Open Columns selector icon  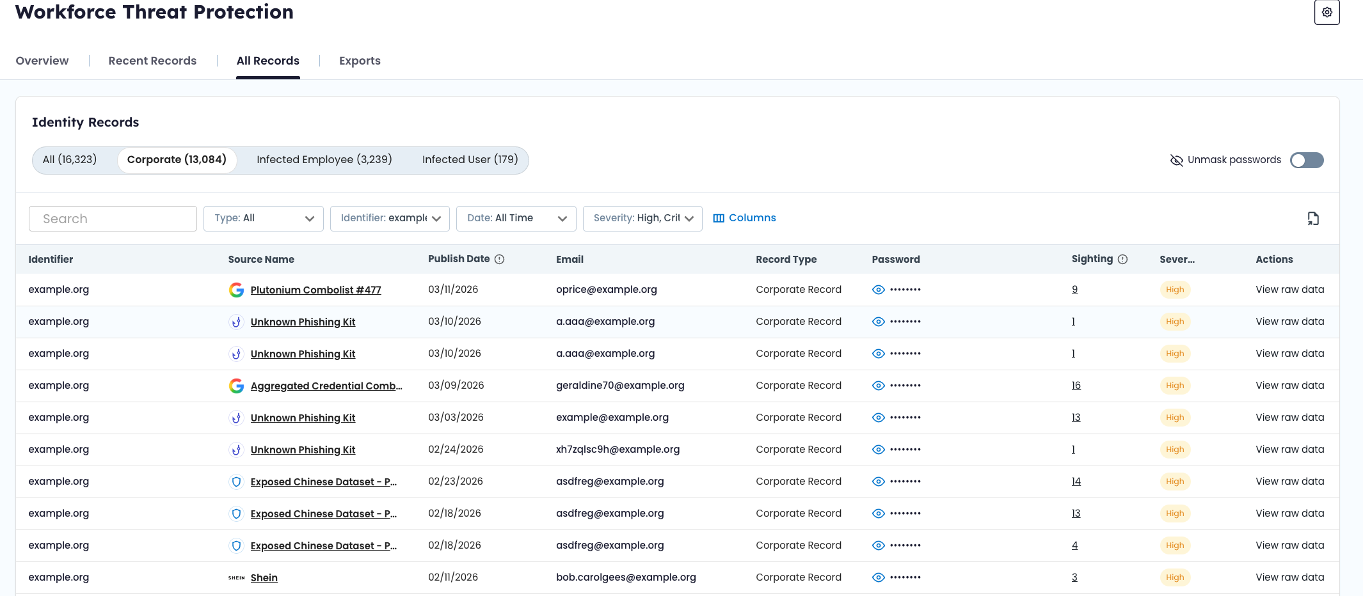click(x=719, y=218)
